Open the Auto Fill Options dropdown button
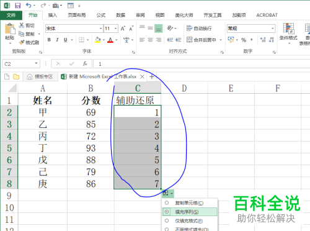This screenshot has height=231, width=310. (x=168, y=193)
